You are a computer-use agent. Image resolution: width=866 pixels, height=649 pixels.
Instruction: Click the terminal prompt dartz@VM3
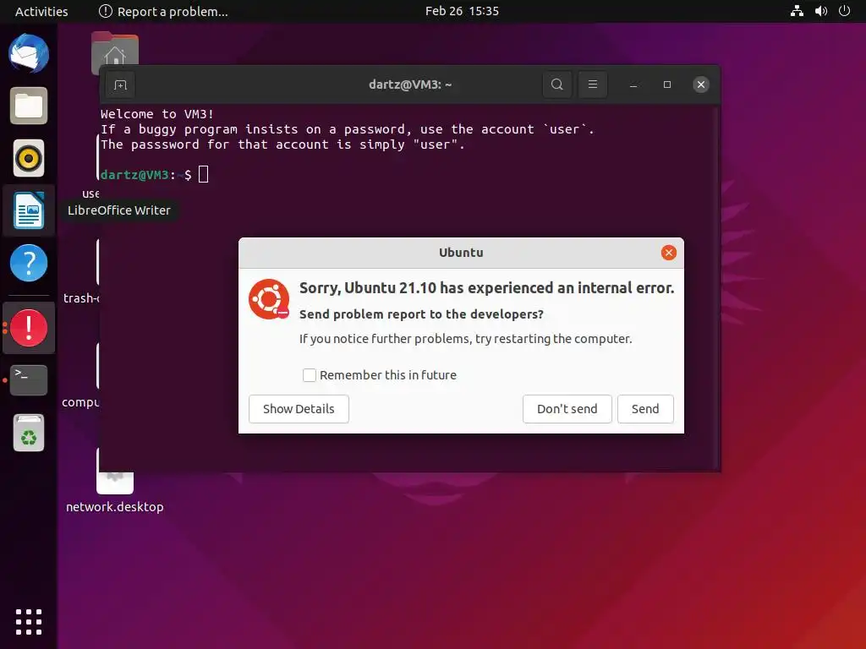click(134, 175)
